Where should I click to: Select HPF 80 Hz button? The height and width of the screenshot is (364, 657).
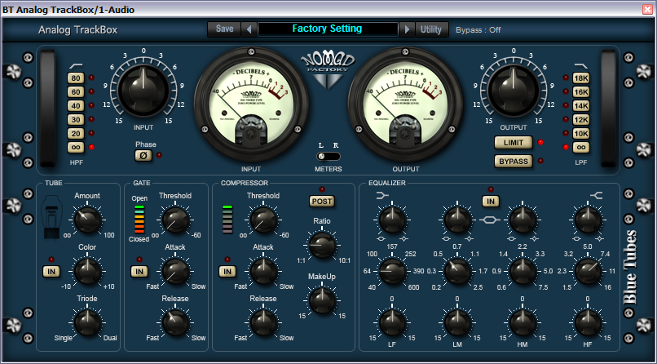(76, 78)
